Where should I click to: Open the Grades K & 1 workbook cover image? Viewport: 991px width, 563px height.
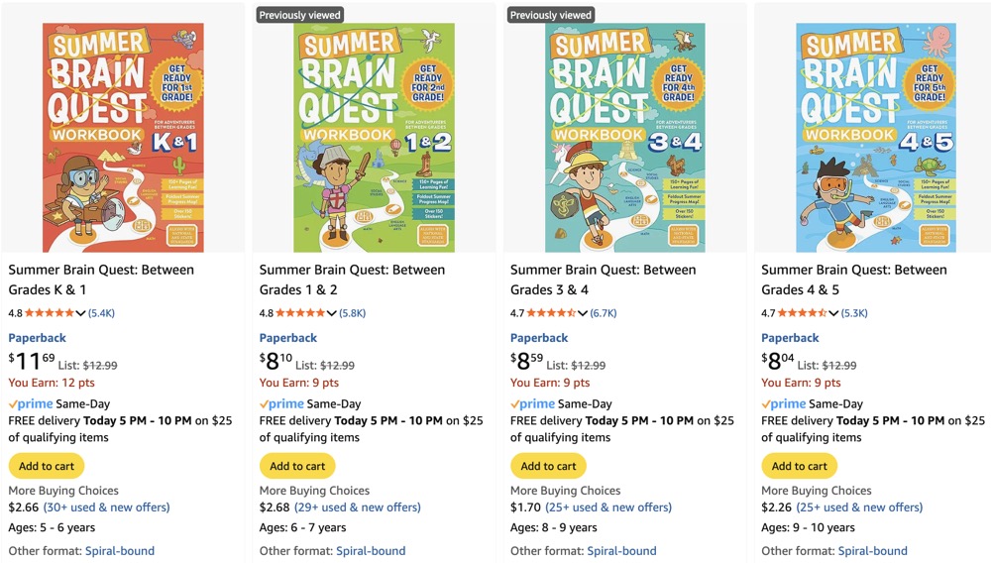pos(123,138)
